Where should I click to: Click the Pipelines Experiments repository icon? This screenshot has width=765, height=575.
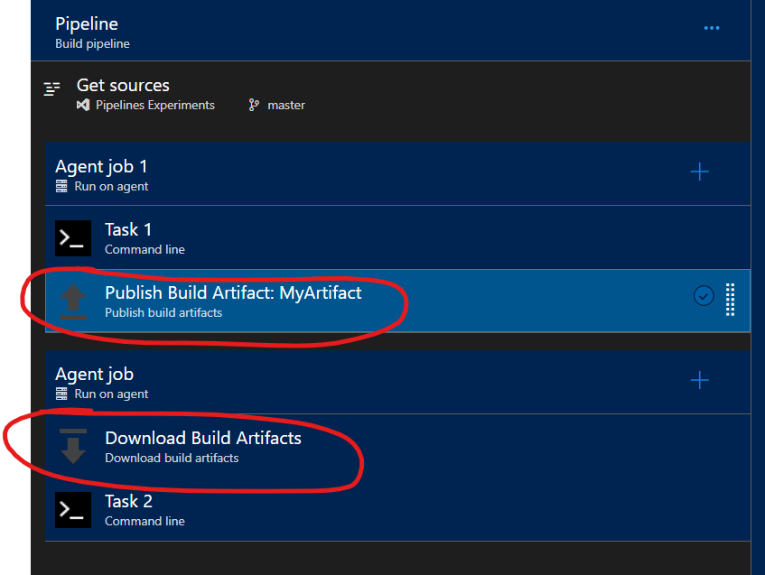[x=83, y=105]
